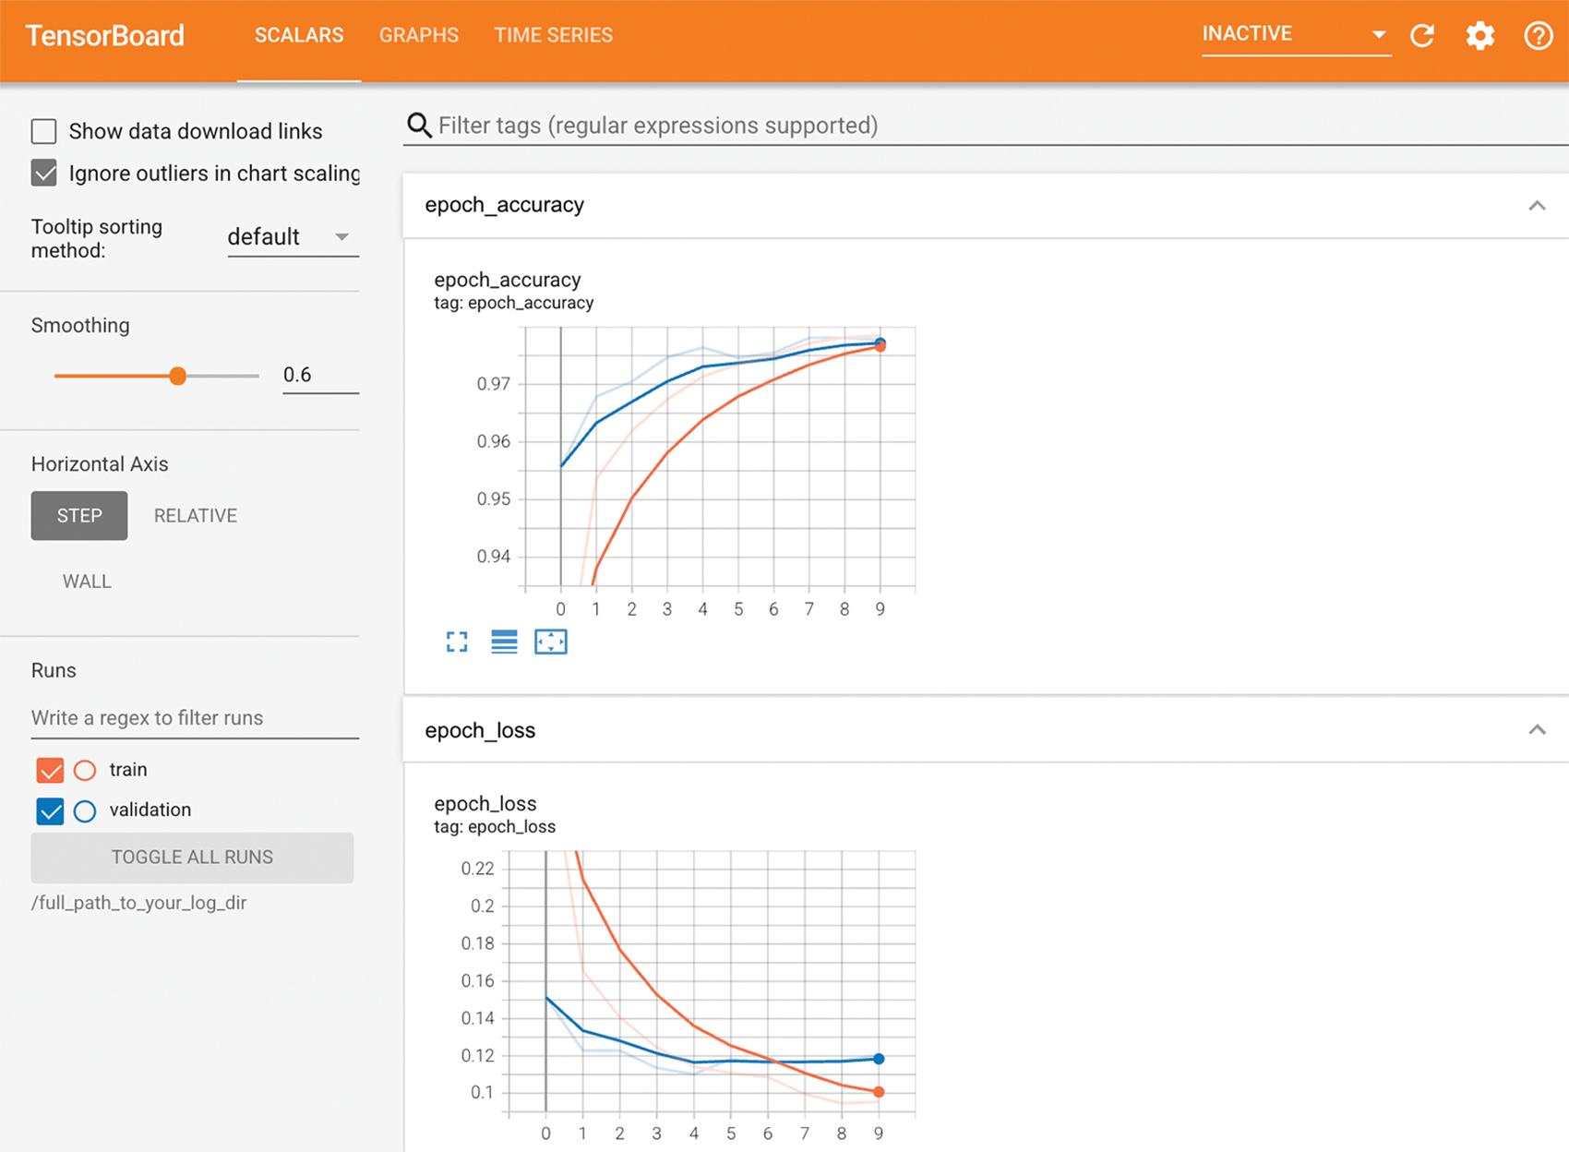1569x1152 pixels.
Task: Switch to the TIME SERIES tab
Action: coord(553,35)
